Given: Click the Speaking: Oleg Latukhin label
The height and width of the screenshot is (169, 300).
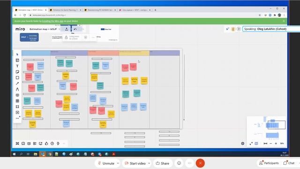Looking at the screenshot, I should [x=265, y=29].
